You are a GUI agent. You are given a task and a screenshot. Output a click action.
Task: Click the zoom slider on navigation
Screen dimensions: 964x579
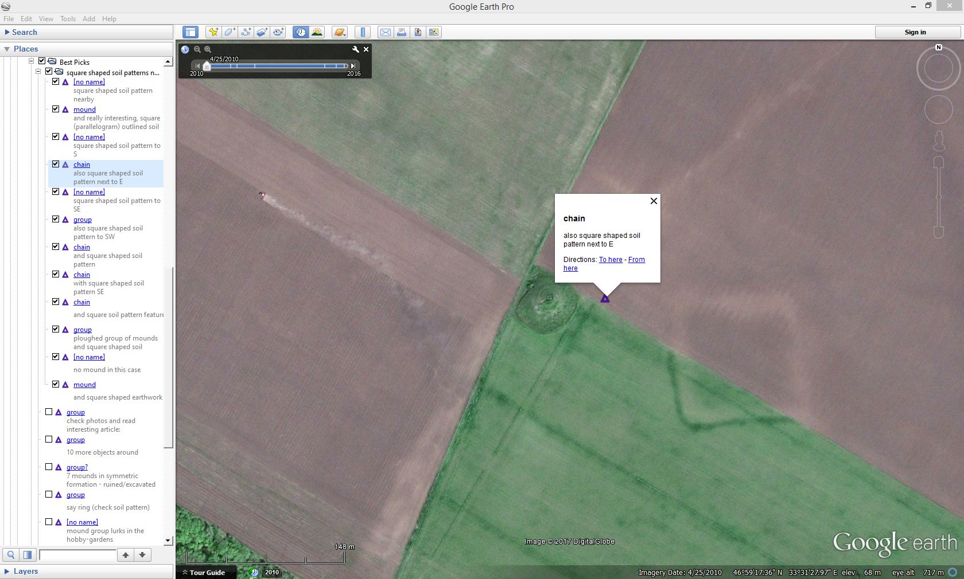coord(939,197)
